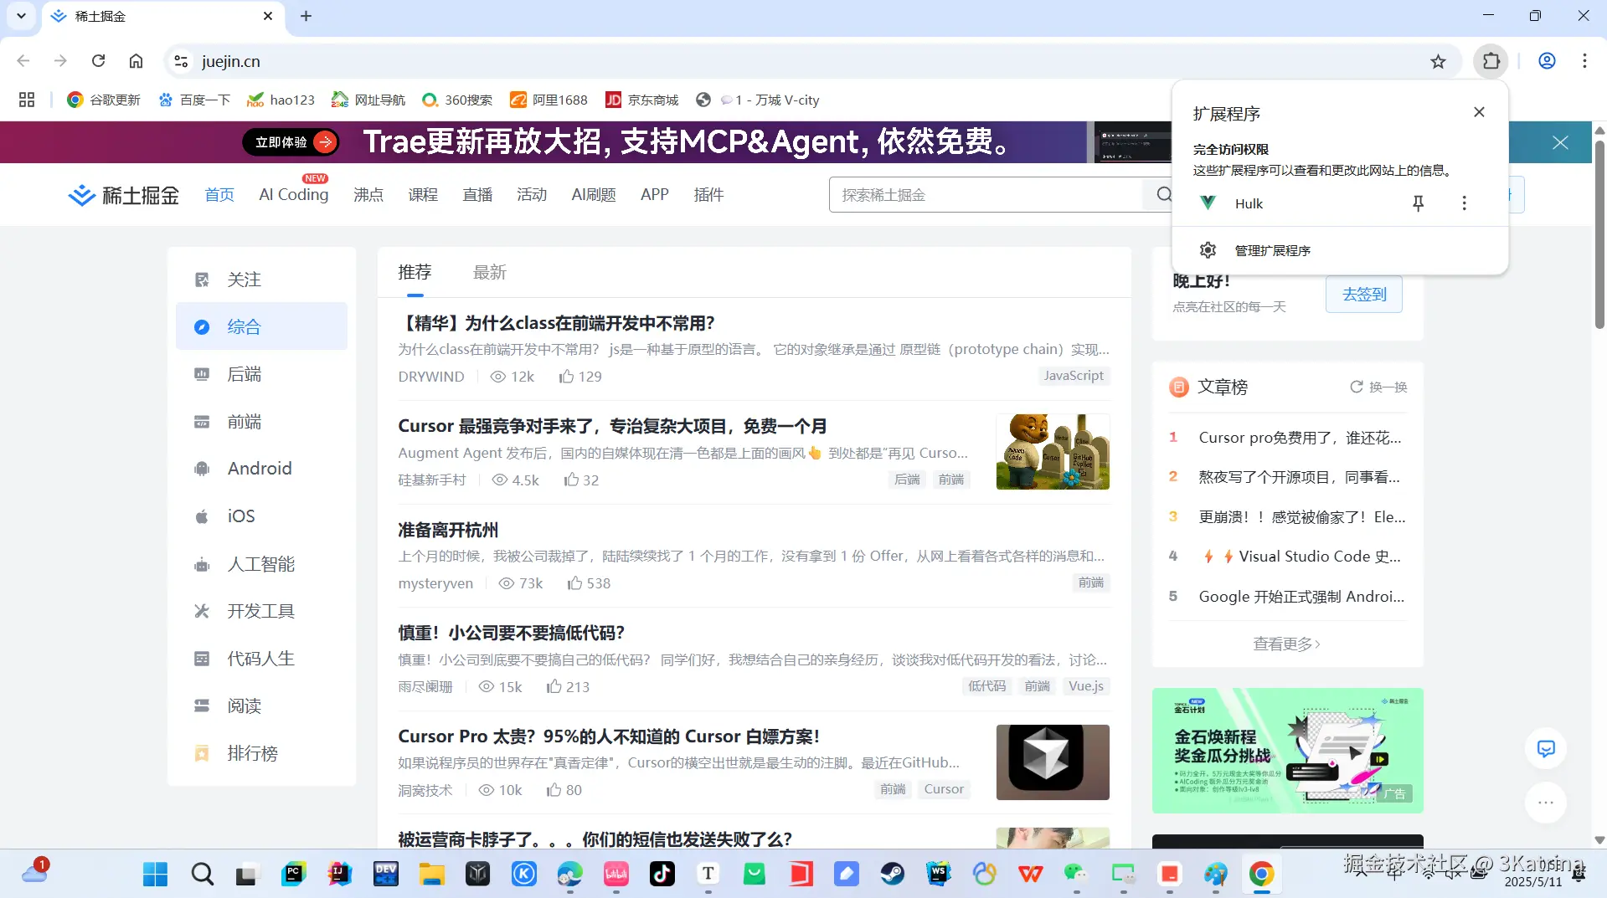Open Hulk extension more options menu
The height and width of the screenshot is (898, 1607).
1464,203
